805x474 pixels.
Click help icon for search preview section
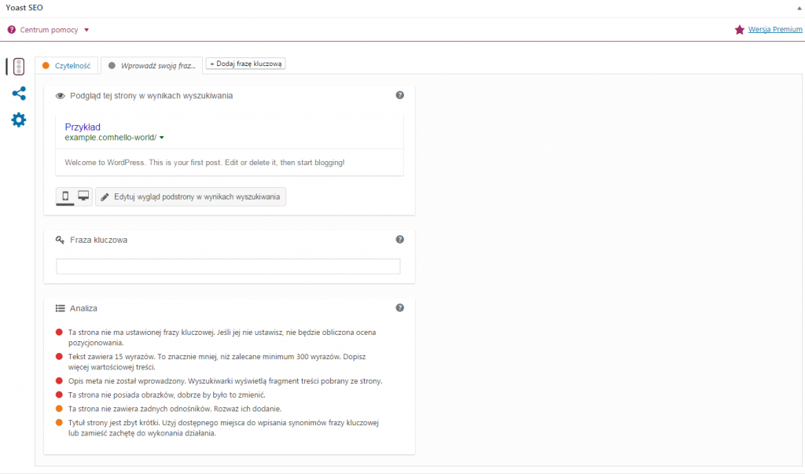(399, 95)
